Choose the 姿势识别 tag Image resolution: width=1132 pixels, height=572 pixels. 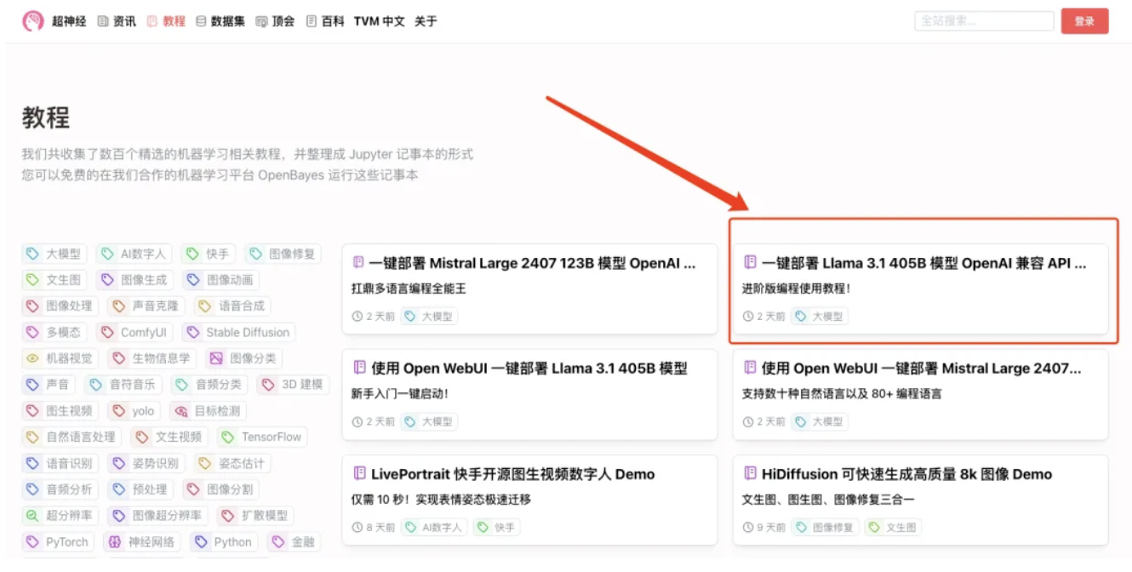[146, 464]
